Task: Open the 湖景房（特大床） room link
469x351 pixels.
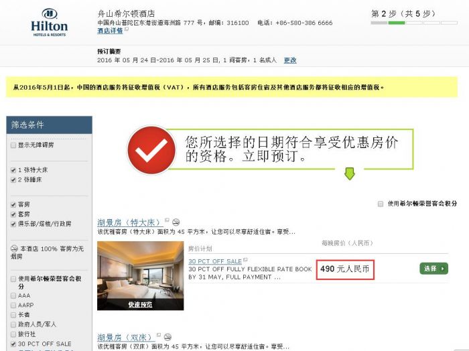Action: click(130, 222)
